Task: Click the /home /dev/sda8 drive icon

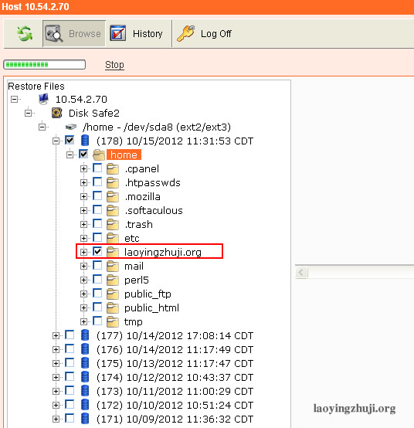Action: [71, 127]
